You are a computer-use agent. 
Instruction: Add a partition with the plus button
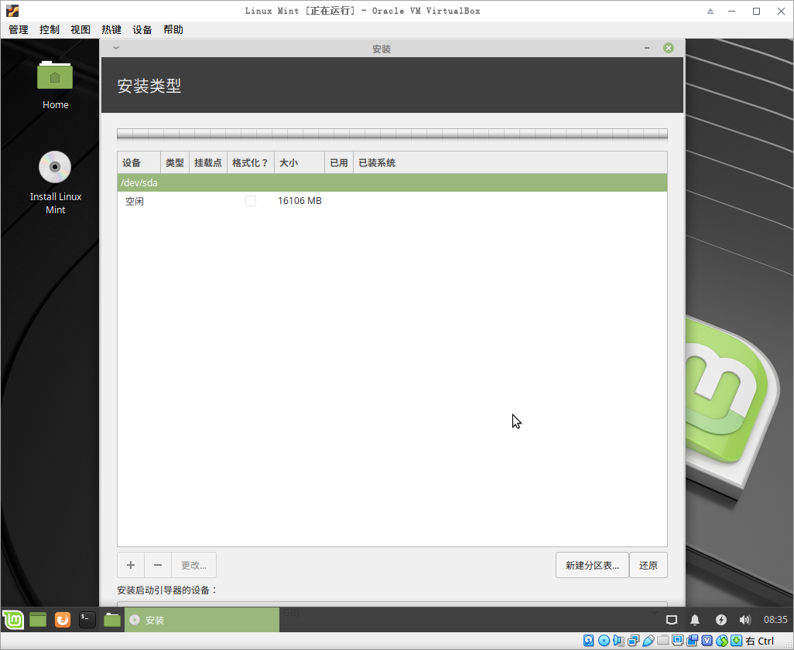[x=130, y=565]
